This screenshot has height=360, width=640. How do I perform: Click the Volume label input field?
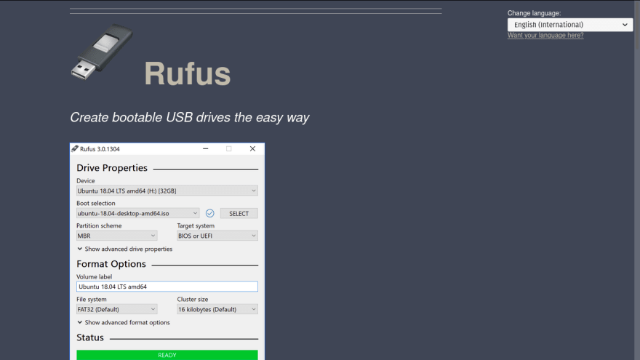point(167,287)
